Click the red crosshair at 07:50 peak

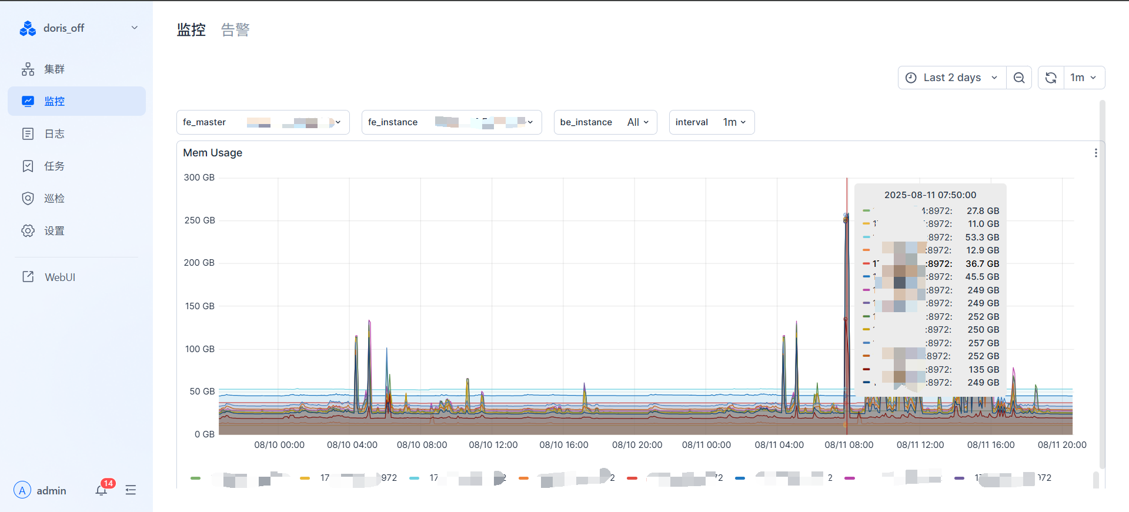(847, 306)
